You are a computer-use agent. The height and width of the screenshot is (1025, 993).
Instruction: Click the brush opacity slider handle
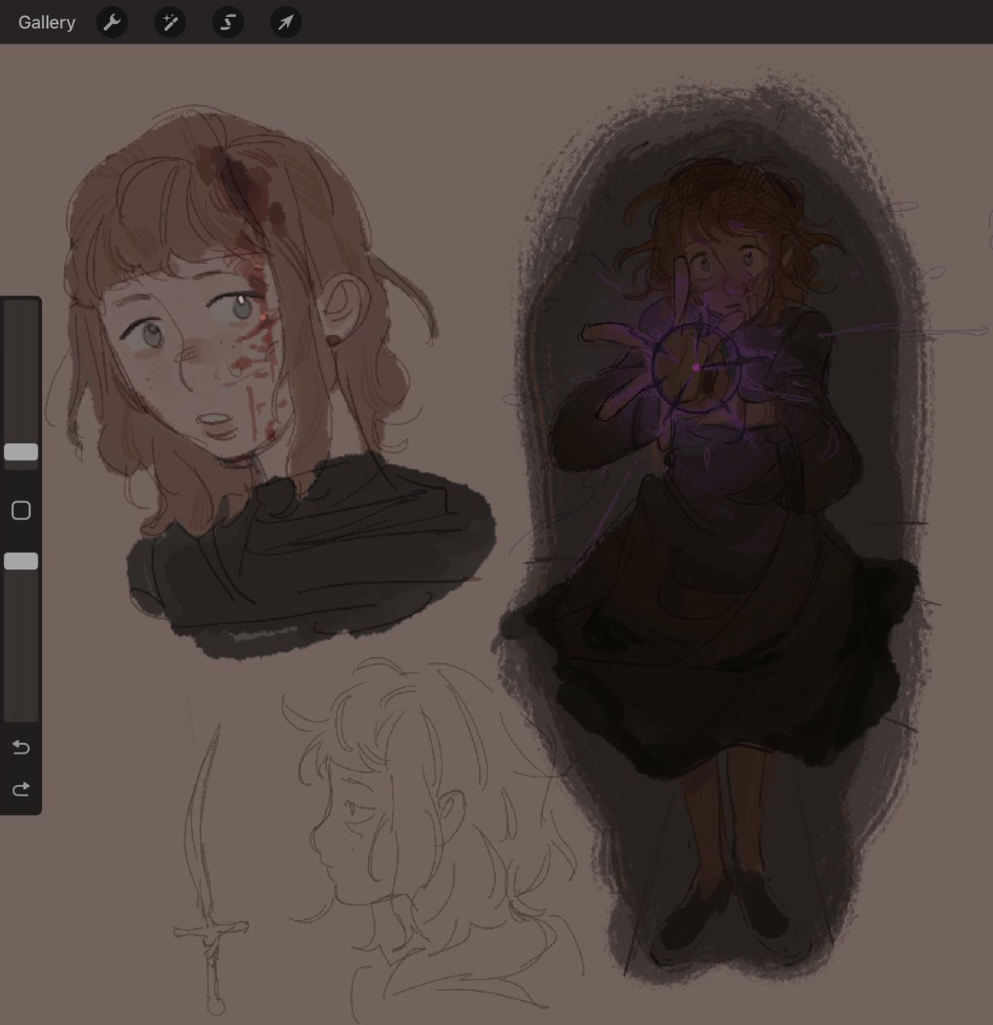coord(21,560)
